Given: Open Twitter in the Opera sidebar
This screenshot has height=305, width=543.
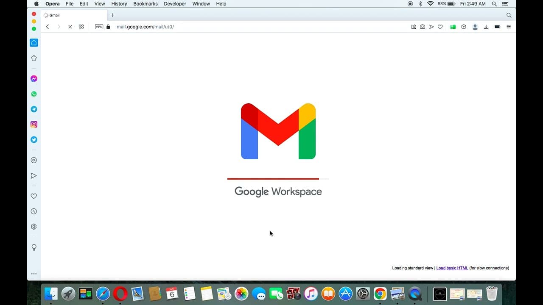Looking at the screenshot, I should (34, 140).
